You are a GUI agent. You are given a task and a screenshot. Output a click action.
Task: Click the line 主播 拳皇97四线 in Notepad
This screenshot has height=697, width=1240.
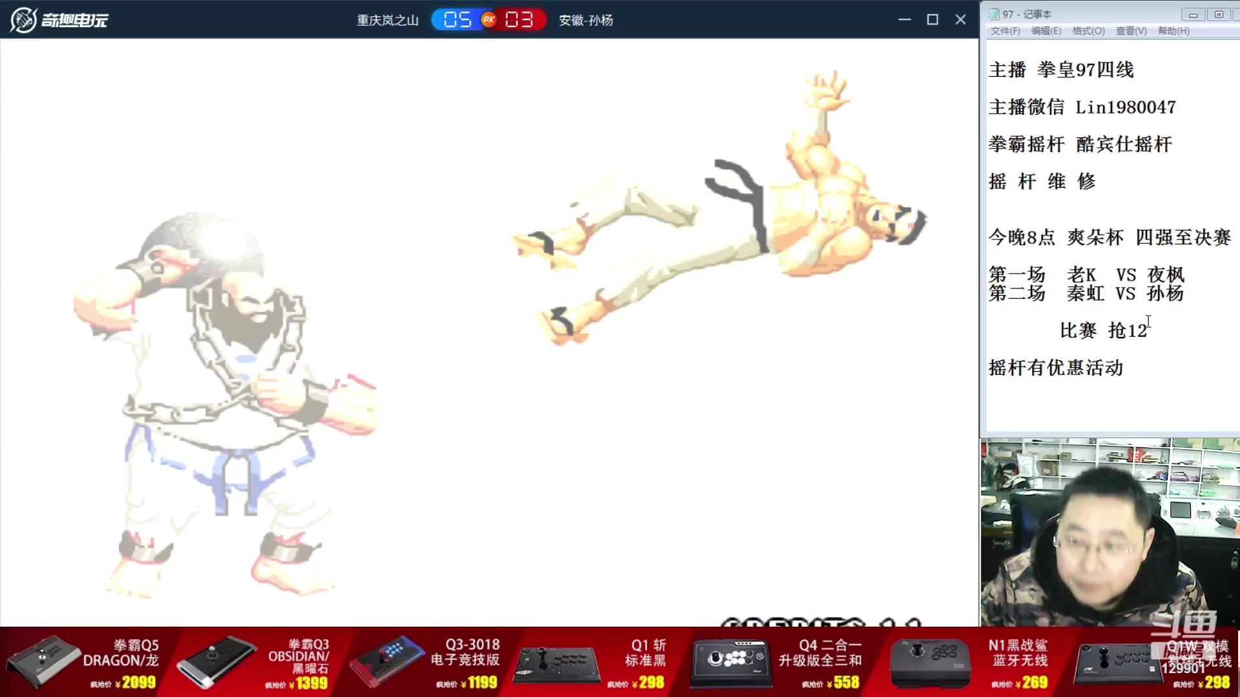coord(1061,70)
